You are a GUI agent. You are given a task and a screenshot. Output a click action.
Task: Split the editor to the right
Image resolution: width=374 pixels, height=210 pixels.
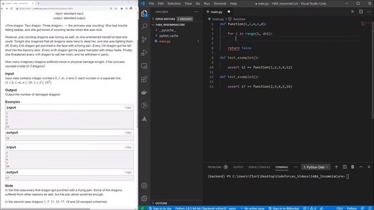coord(361,12)
